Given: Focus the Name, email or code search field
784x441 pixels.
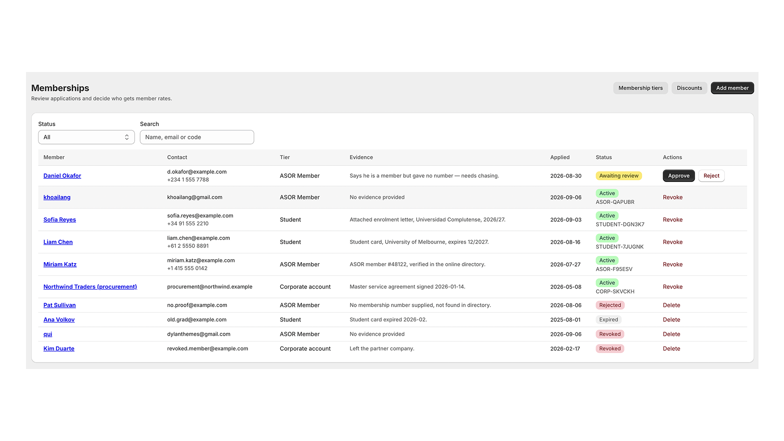Looking at the screenshot, I should (197, 137).
